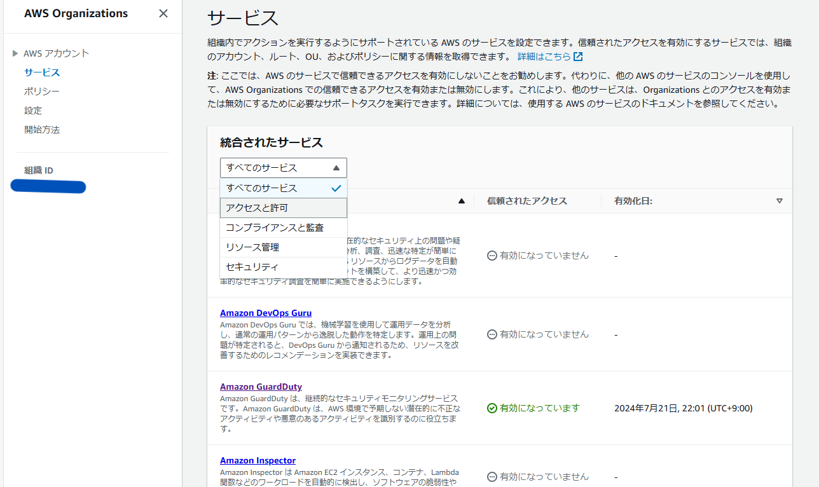Viewport: 819px width, 487px height.
Task: Open the Amazon GuardDuty service link
Action: 261,386
